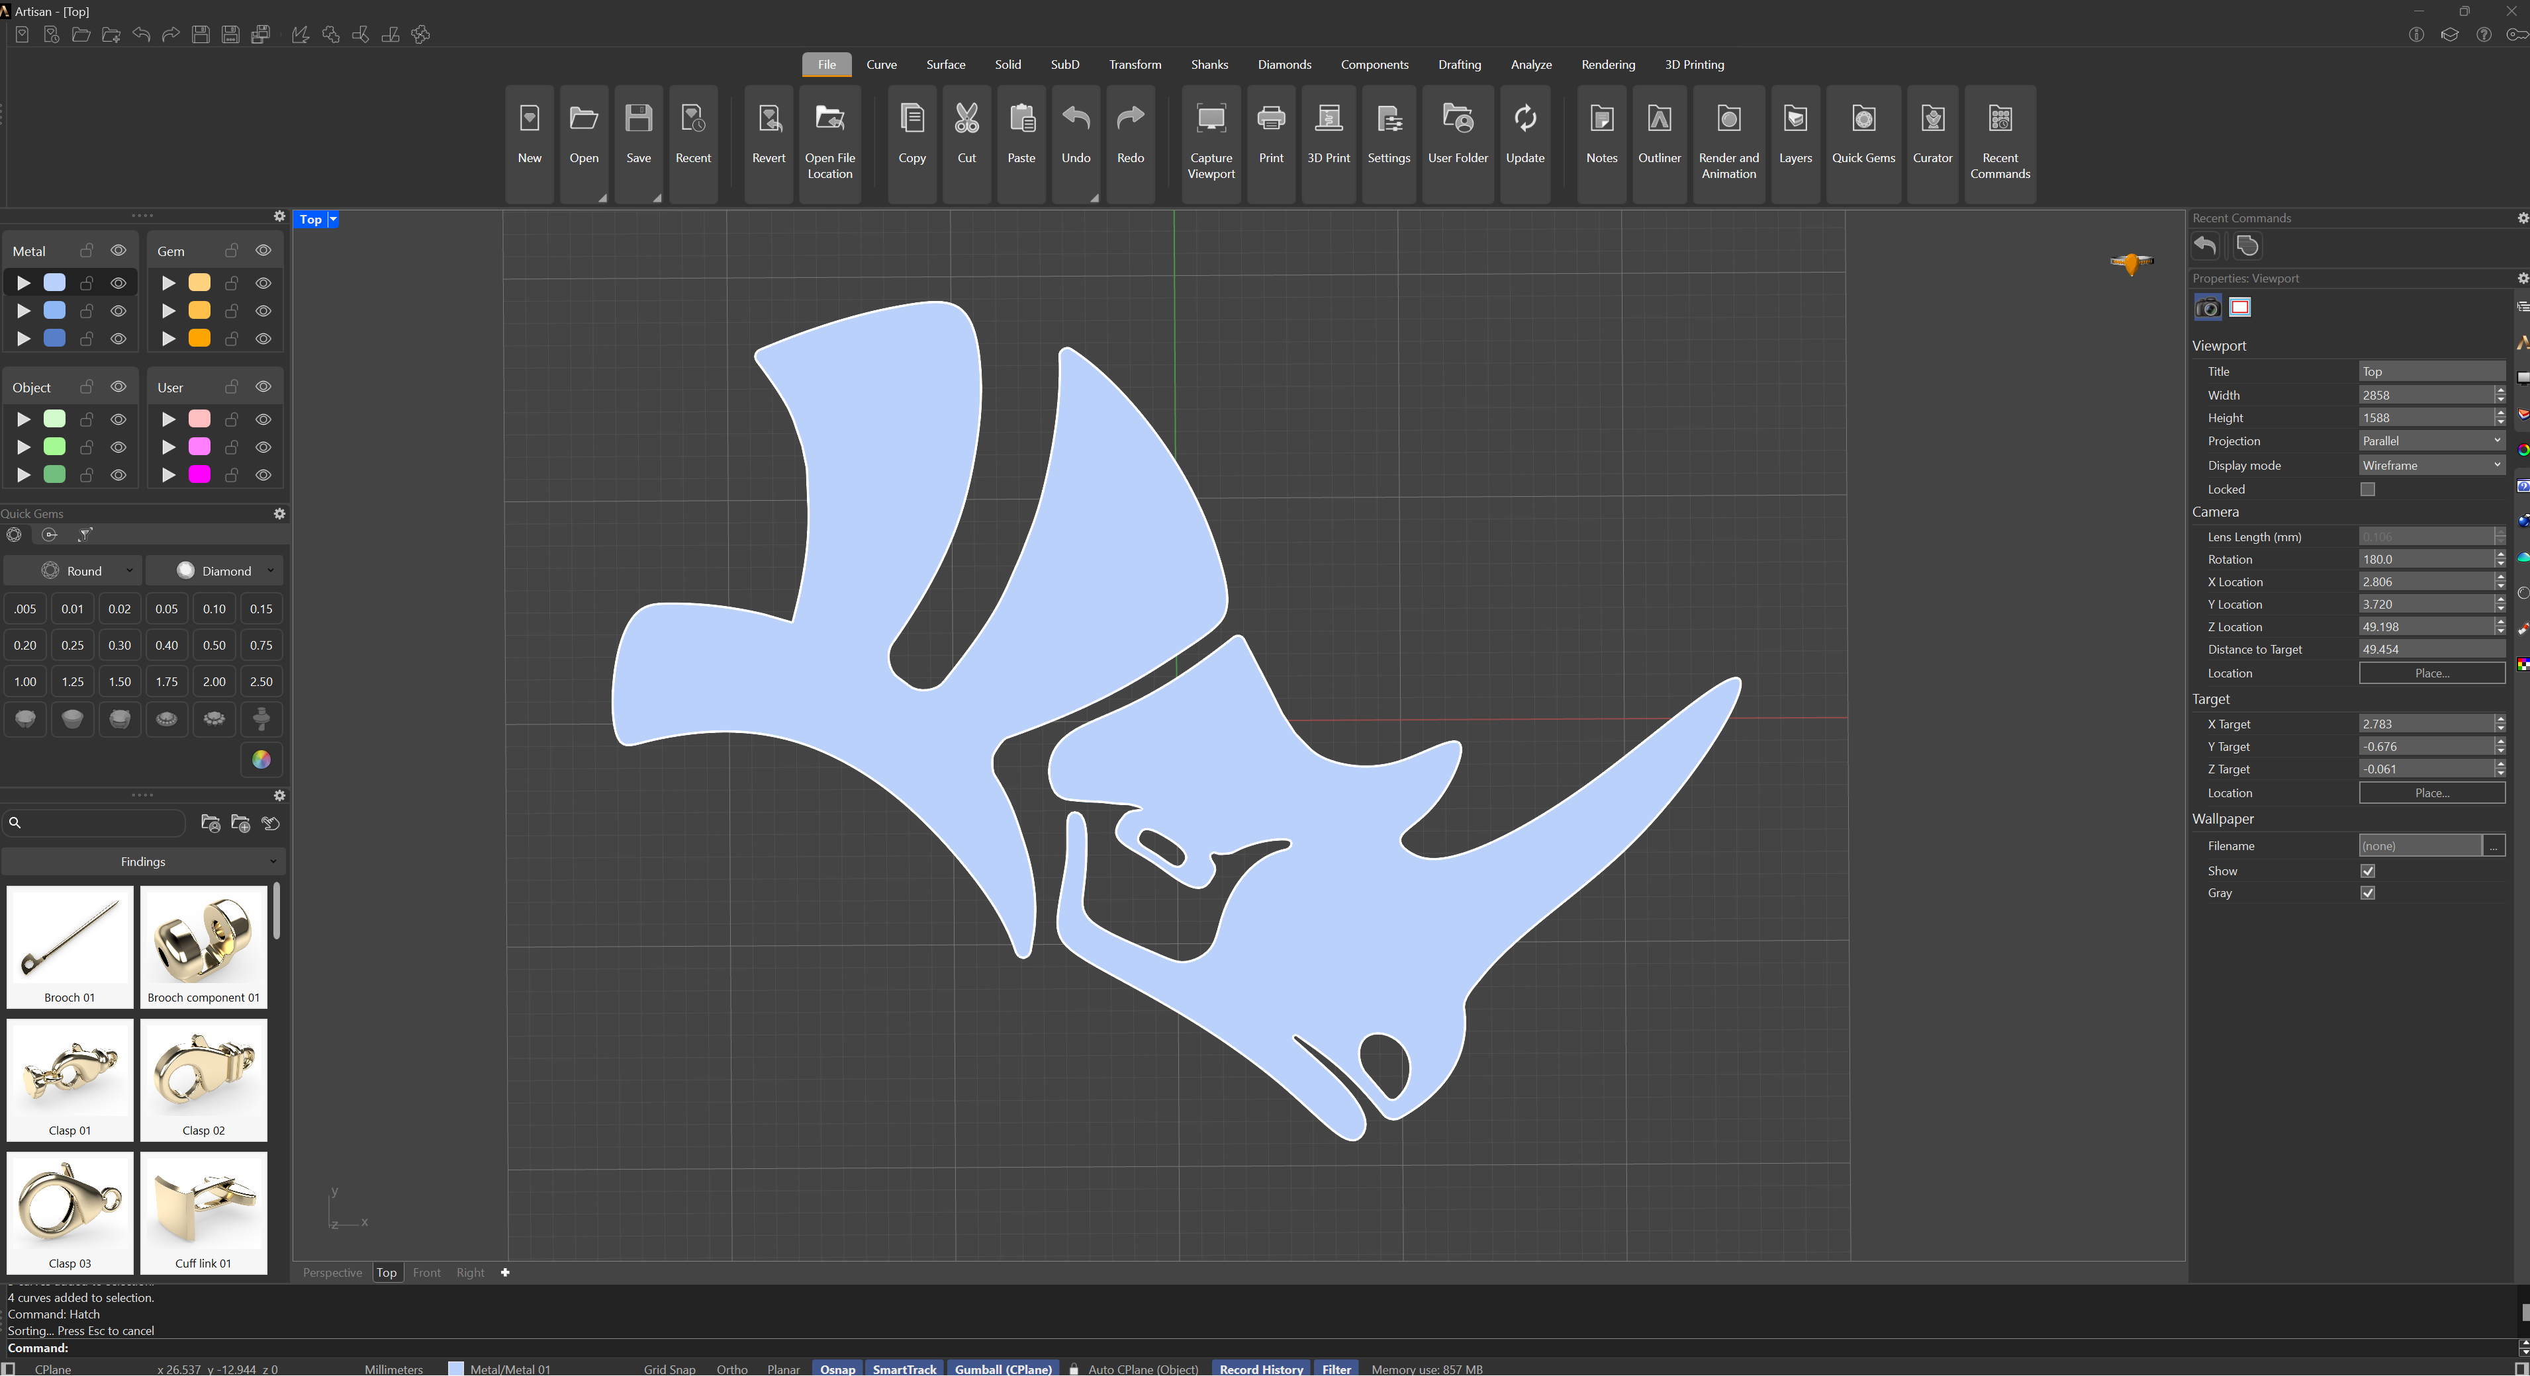Click the Cut scissors icon
The image size is (2530, 1376).
tap(966, 120)
